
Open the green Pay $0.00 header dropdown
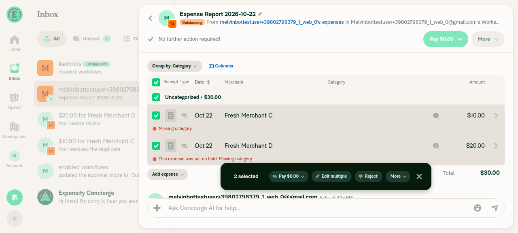[446, 39]
